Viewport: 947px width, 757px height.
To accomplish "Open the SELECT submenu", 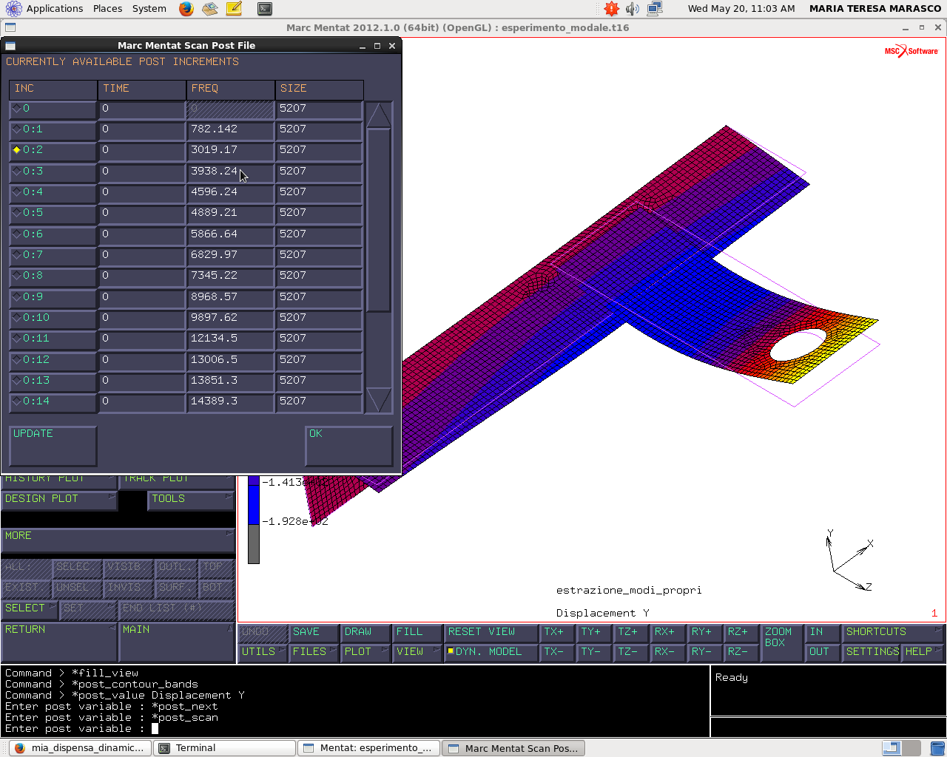I will click(x=30, y=609).
